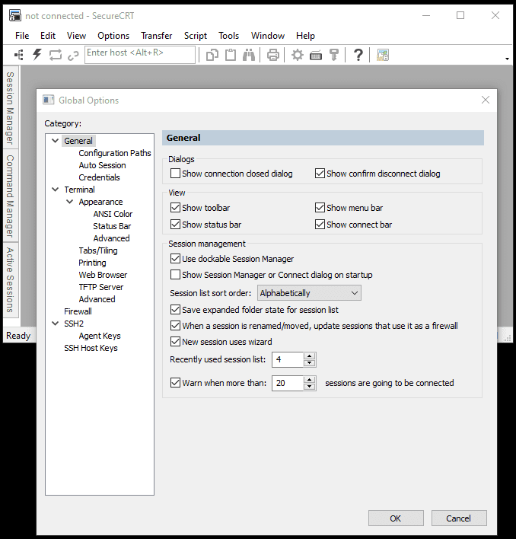Click the Reconnect arrows toolbar icon
Image resolution: width=516 pixels, height=539 pixels.
tap(55, 55)
